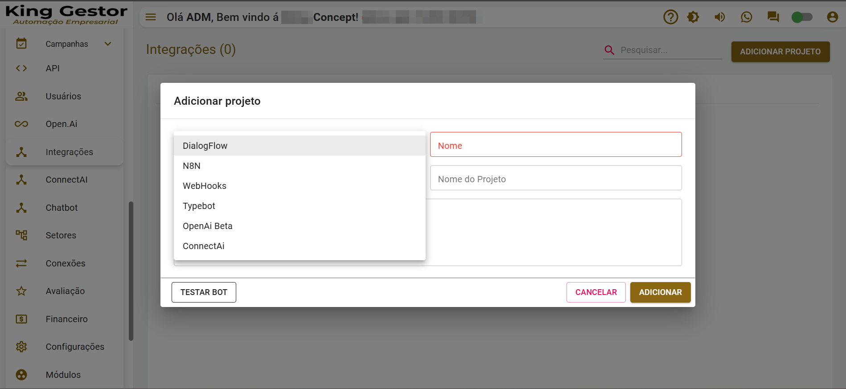Open Financeiro in the sidebar
Image resolution: width=846 pixels, height=389 pixels.
coord(66,319)
